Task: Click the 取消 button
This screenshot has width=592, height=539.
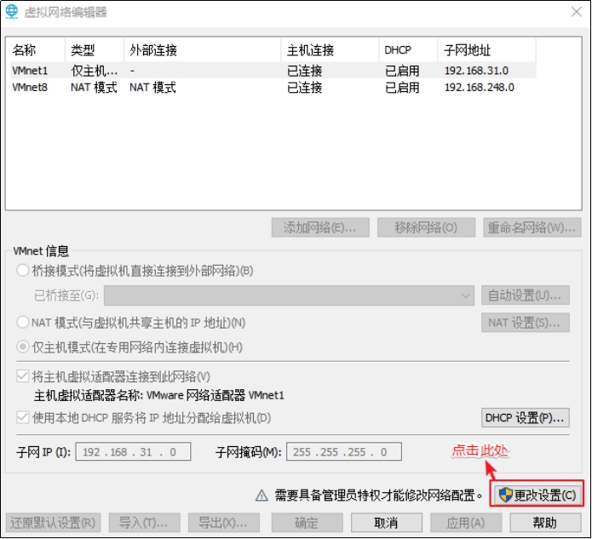Action: click(x=387, y=523)
